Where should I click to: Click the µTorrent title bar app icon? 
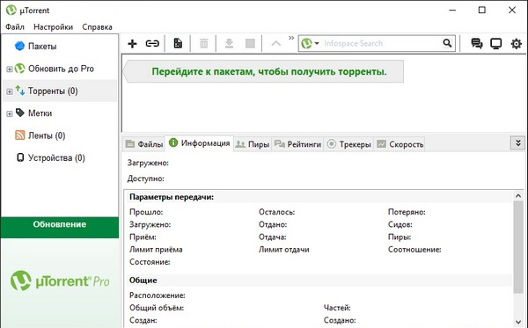point(11,10)
